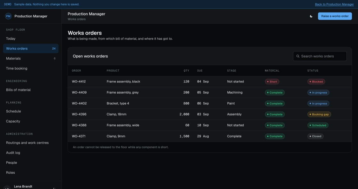358x189 pixels.
Task: Open works order WO-4371
Action: point(79,136)
